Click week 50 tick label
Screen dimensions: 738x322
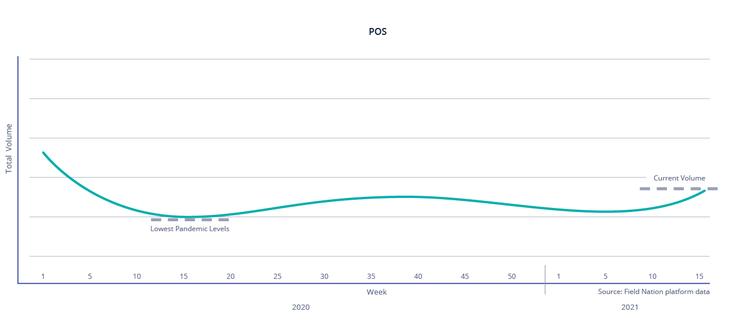pos(511,276)
